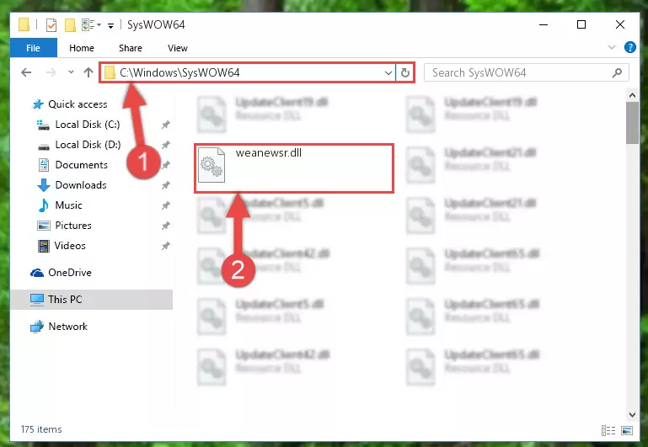Click the pin icon beside Music
This screenshot has height=447, width=648.
(x=166, y=205)
